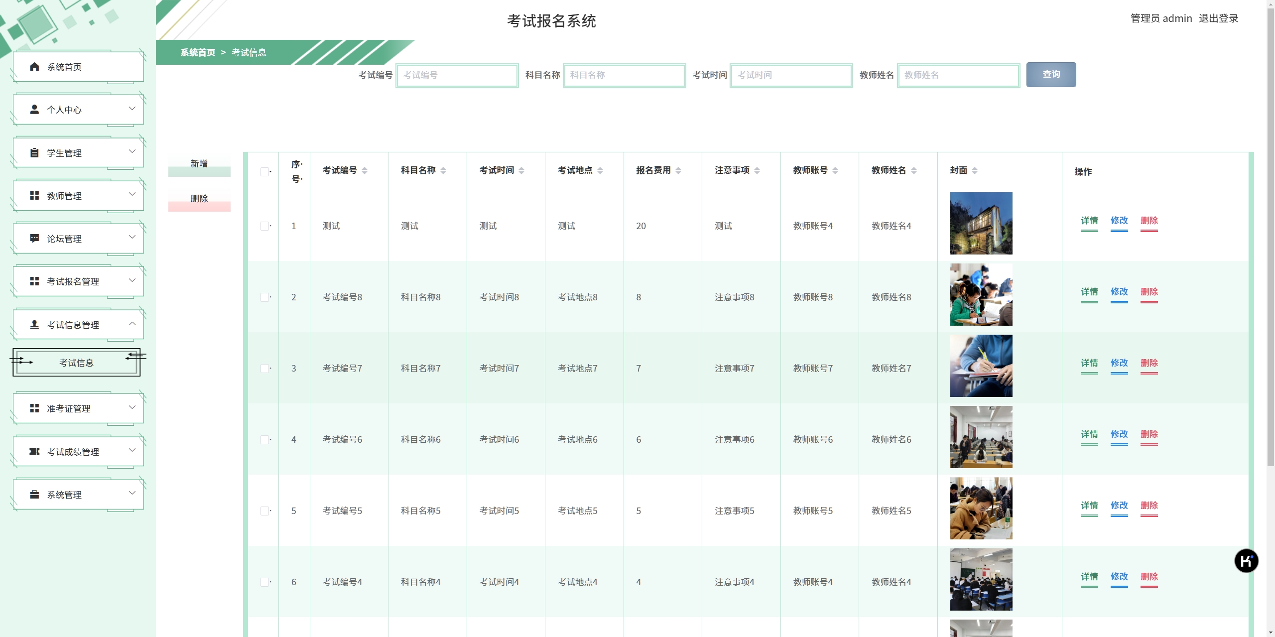Check the row 2 考试编号8 checkbox
Image resolution: width=1275 pixels, height=637 pixels.
(264, 297)
